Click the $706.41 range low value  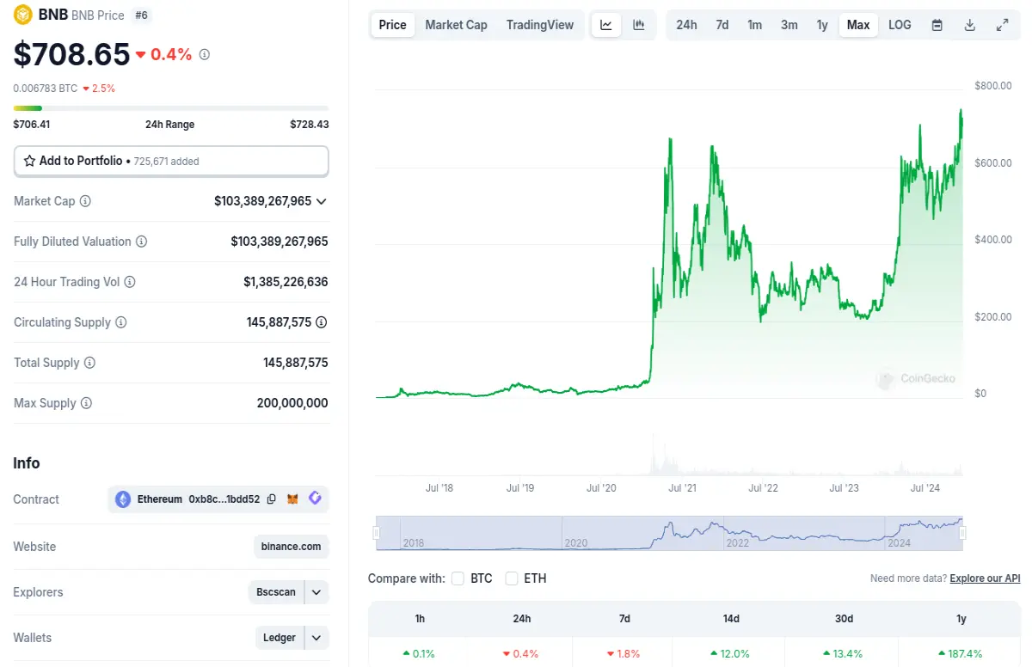click(x=32, y=125)
